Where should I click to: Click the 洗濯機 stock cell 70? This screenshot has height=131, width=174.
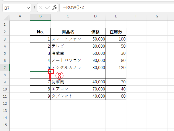tap(116, 82)
